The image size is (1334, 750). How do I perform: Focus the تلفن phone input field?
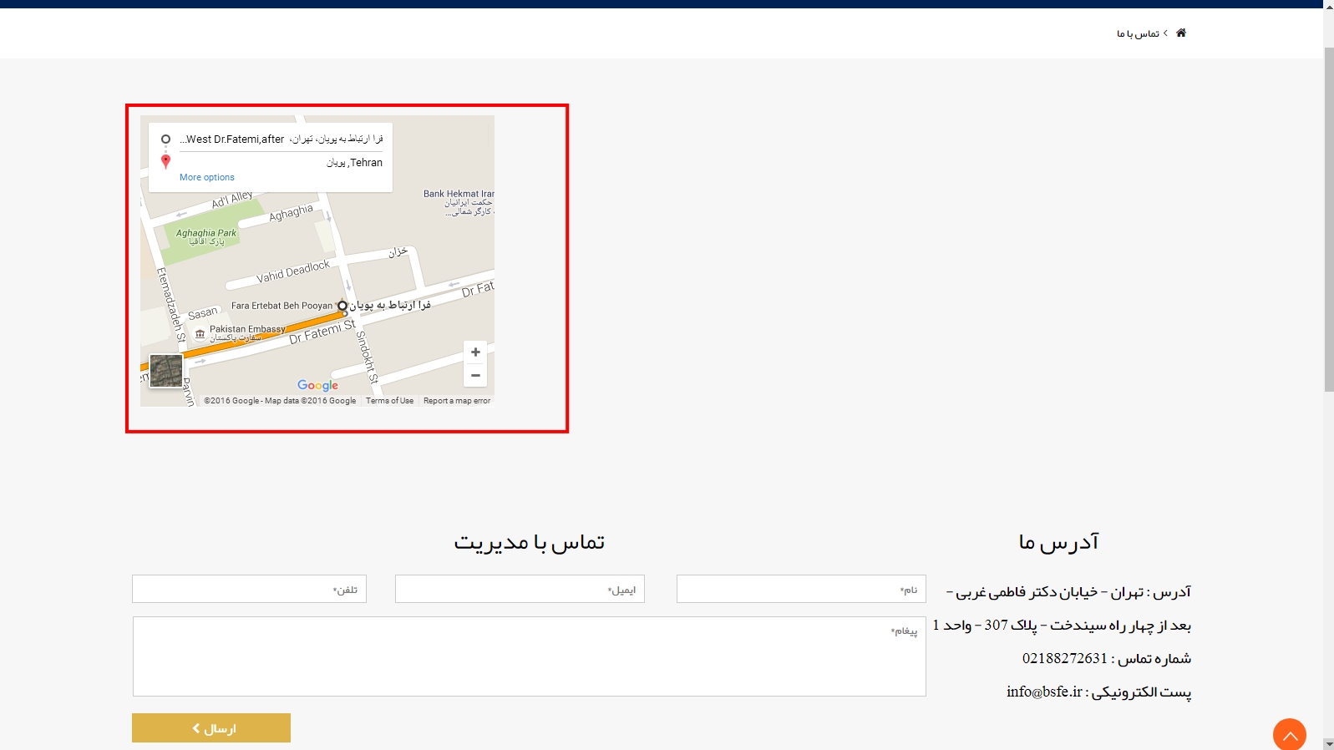pyautogui.click(x=249, y=589)
